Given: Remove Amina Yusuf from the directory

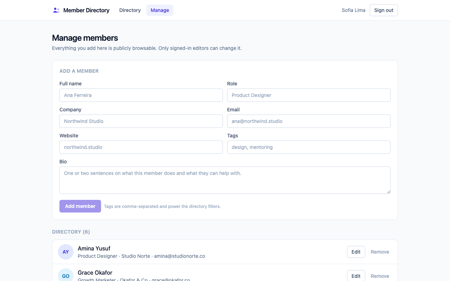Looking at the screenshot, I should click(380, 252).
